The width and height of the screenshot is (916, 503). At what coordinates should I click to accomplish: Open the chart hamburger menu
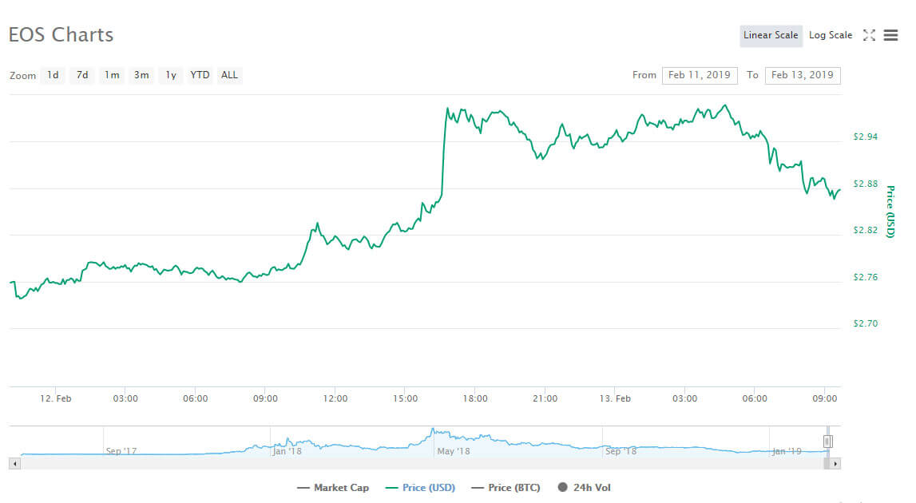click(x=890, y=35)
